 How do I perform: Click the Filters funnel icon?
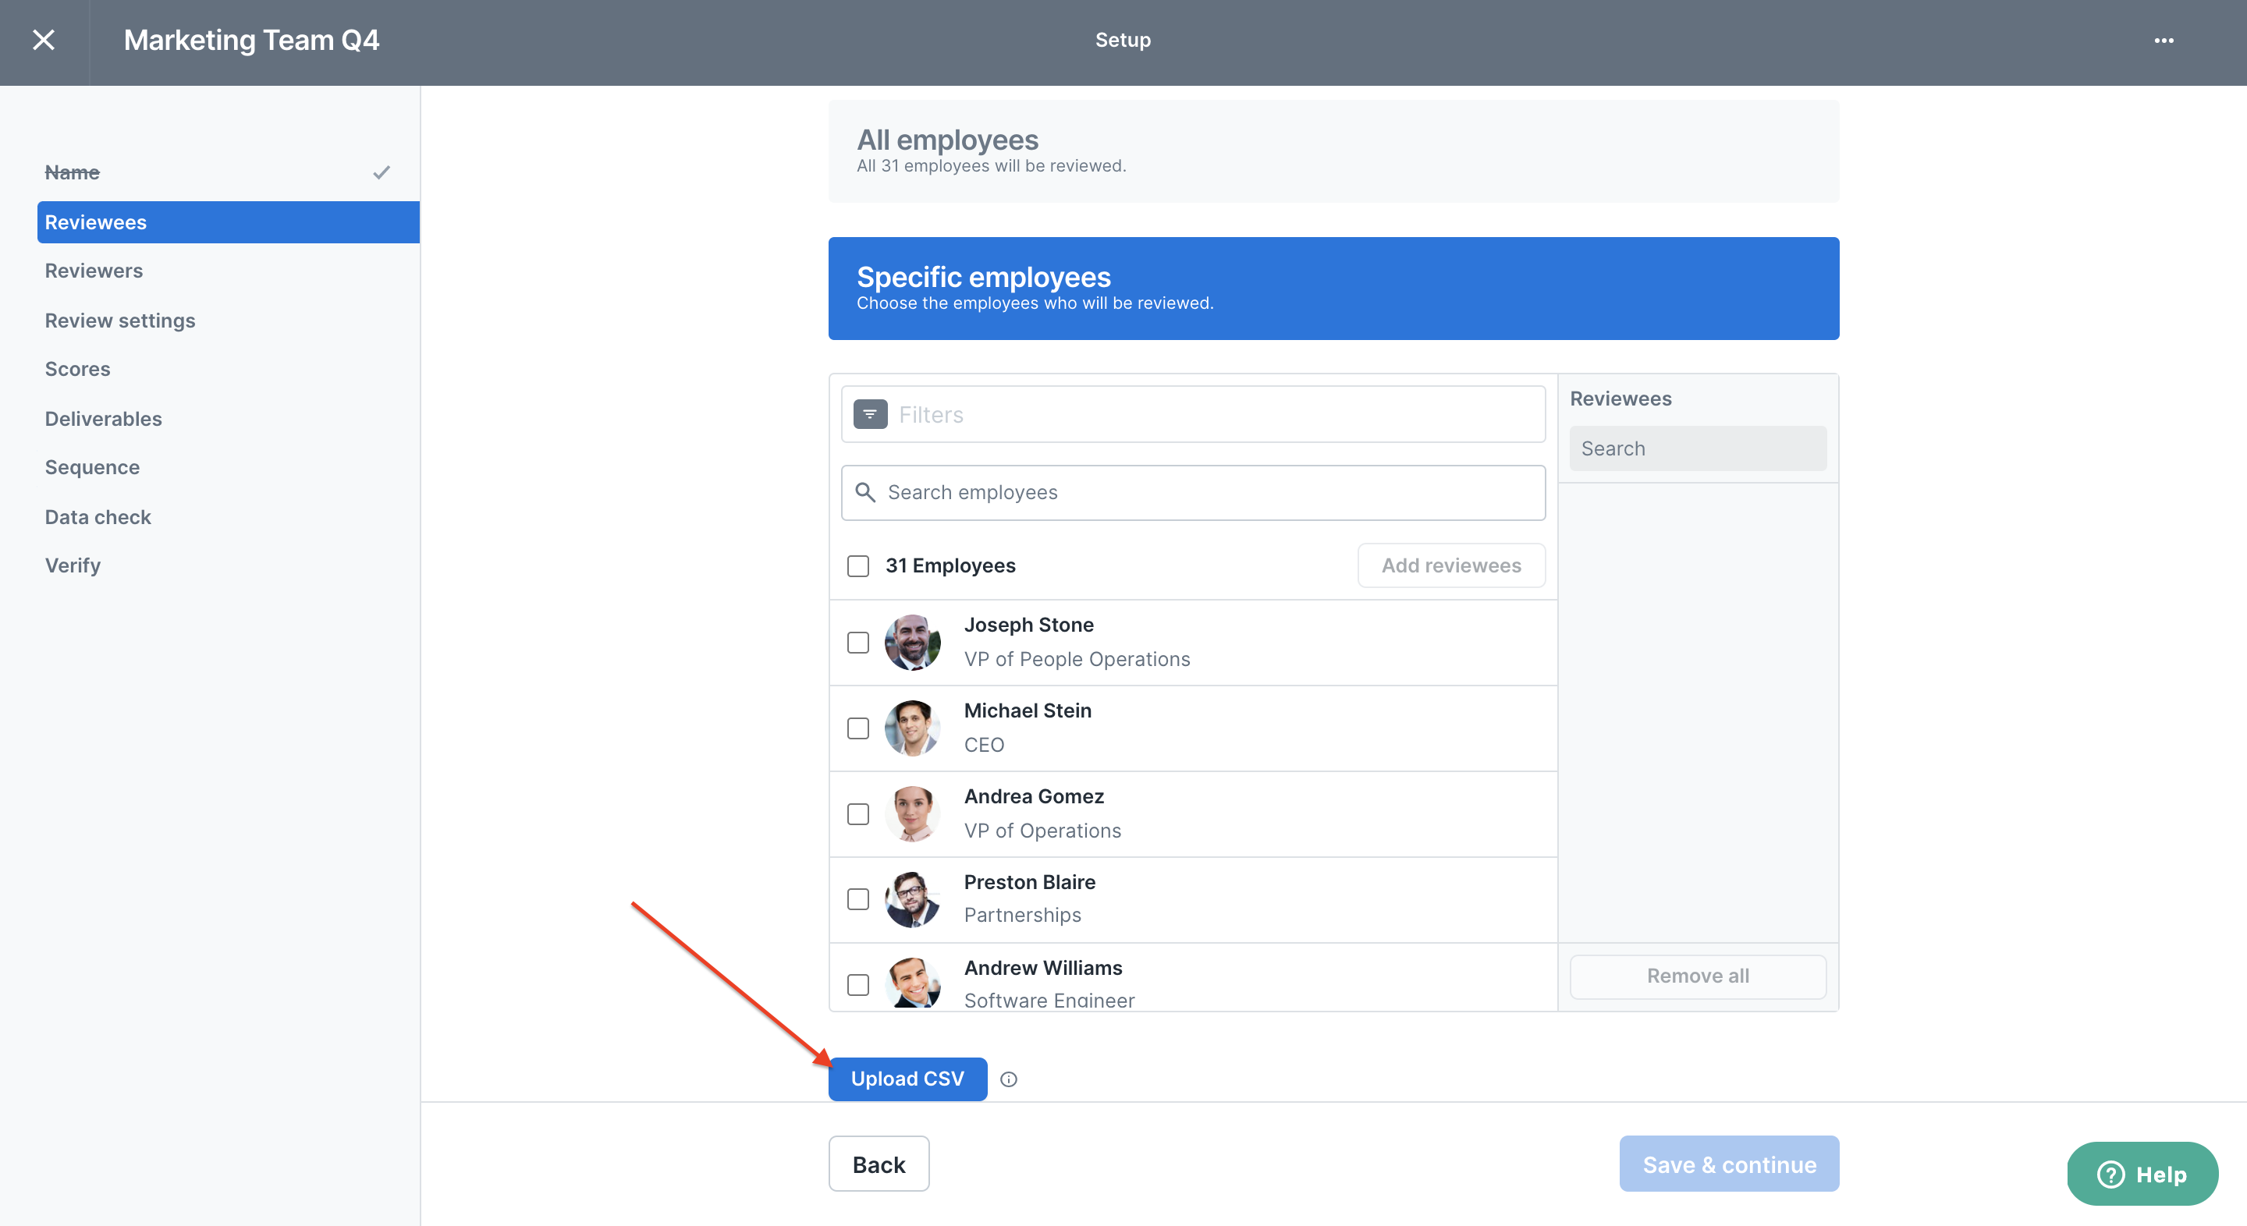(870, 414)
